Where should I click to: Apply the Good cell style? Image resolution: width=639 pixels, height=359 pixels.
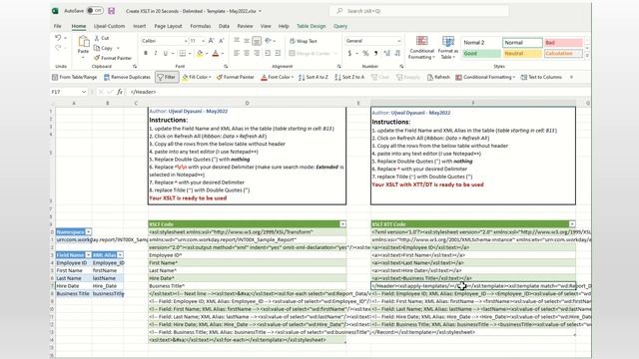pos(481,53)
